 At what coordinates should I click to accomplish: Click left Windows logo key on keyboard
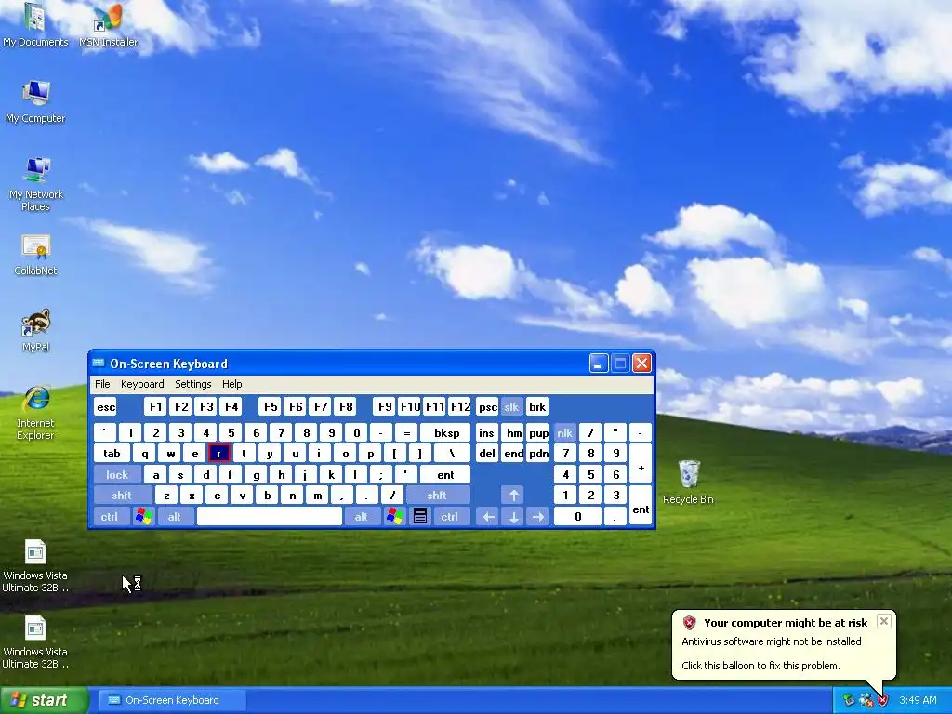click(143, 517)
